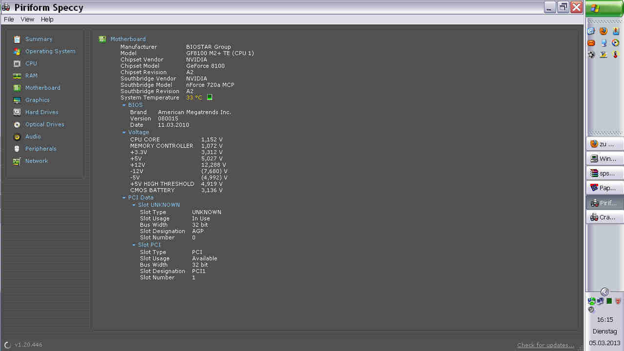Click the GeForce 8100 chipset model value
This screenshot has height=351, width=624.
[x=205, y=66]
